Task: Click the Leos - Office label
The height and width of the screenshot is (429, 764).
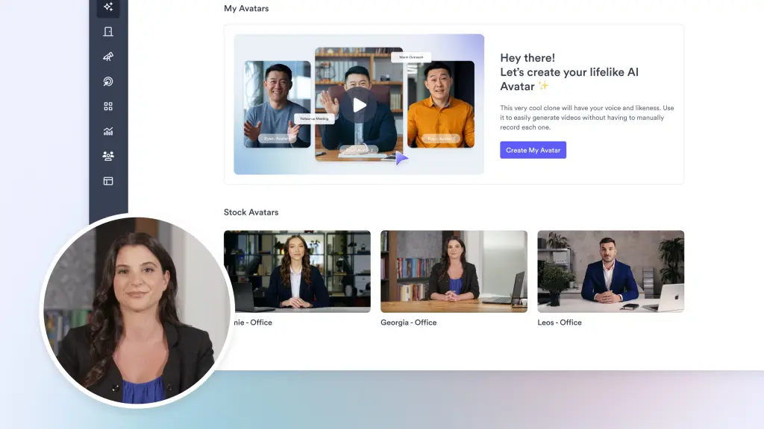Action: (559, 322)
